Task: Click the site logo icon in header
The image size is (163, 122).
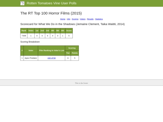Action: tap(22, 3)
